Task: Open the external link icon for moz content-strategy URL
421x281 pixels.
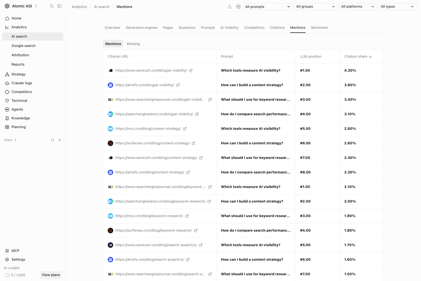Action: (185, 129)
